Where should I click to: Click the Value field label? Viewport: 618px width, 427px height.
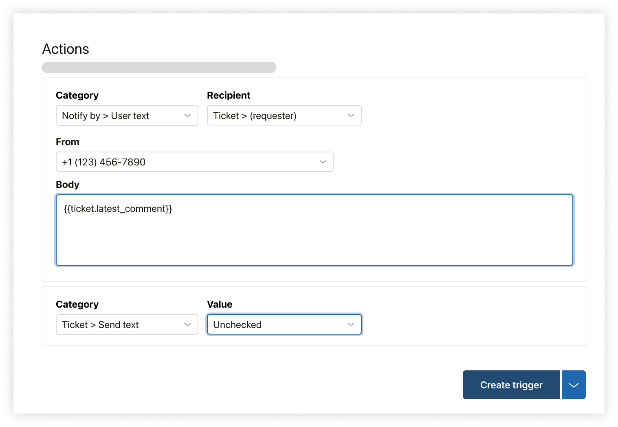point(220,304)
